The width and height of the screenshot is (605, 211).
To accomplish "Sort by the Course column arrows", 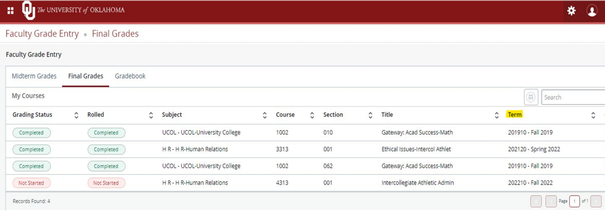I will pos(312,115).
